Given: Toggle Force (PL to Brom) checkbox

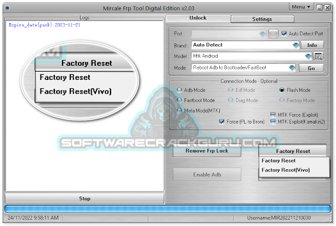Looking at the screenshot, I should [x=221, y=122].
